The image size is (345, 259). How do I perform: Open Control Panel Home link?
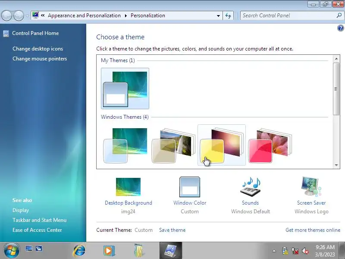point(35,33)
